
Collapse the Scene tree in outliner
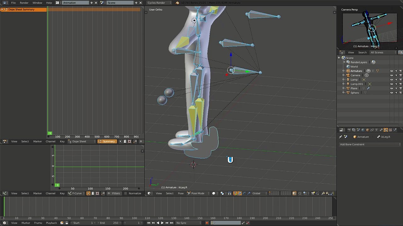(x=339, y=58)
